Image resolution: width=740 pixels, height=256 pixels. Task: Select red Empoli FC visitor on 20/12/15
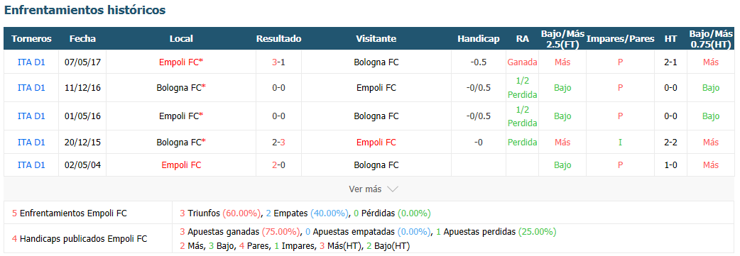(x=376, y=142)
